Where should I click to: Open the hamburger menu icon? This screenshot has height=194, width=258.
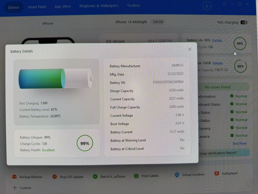point(224,4)
